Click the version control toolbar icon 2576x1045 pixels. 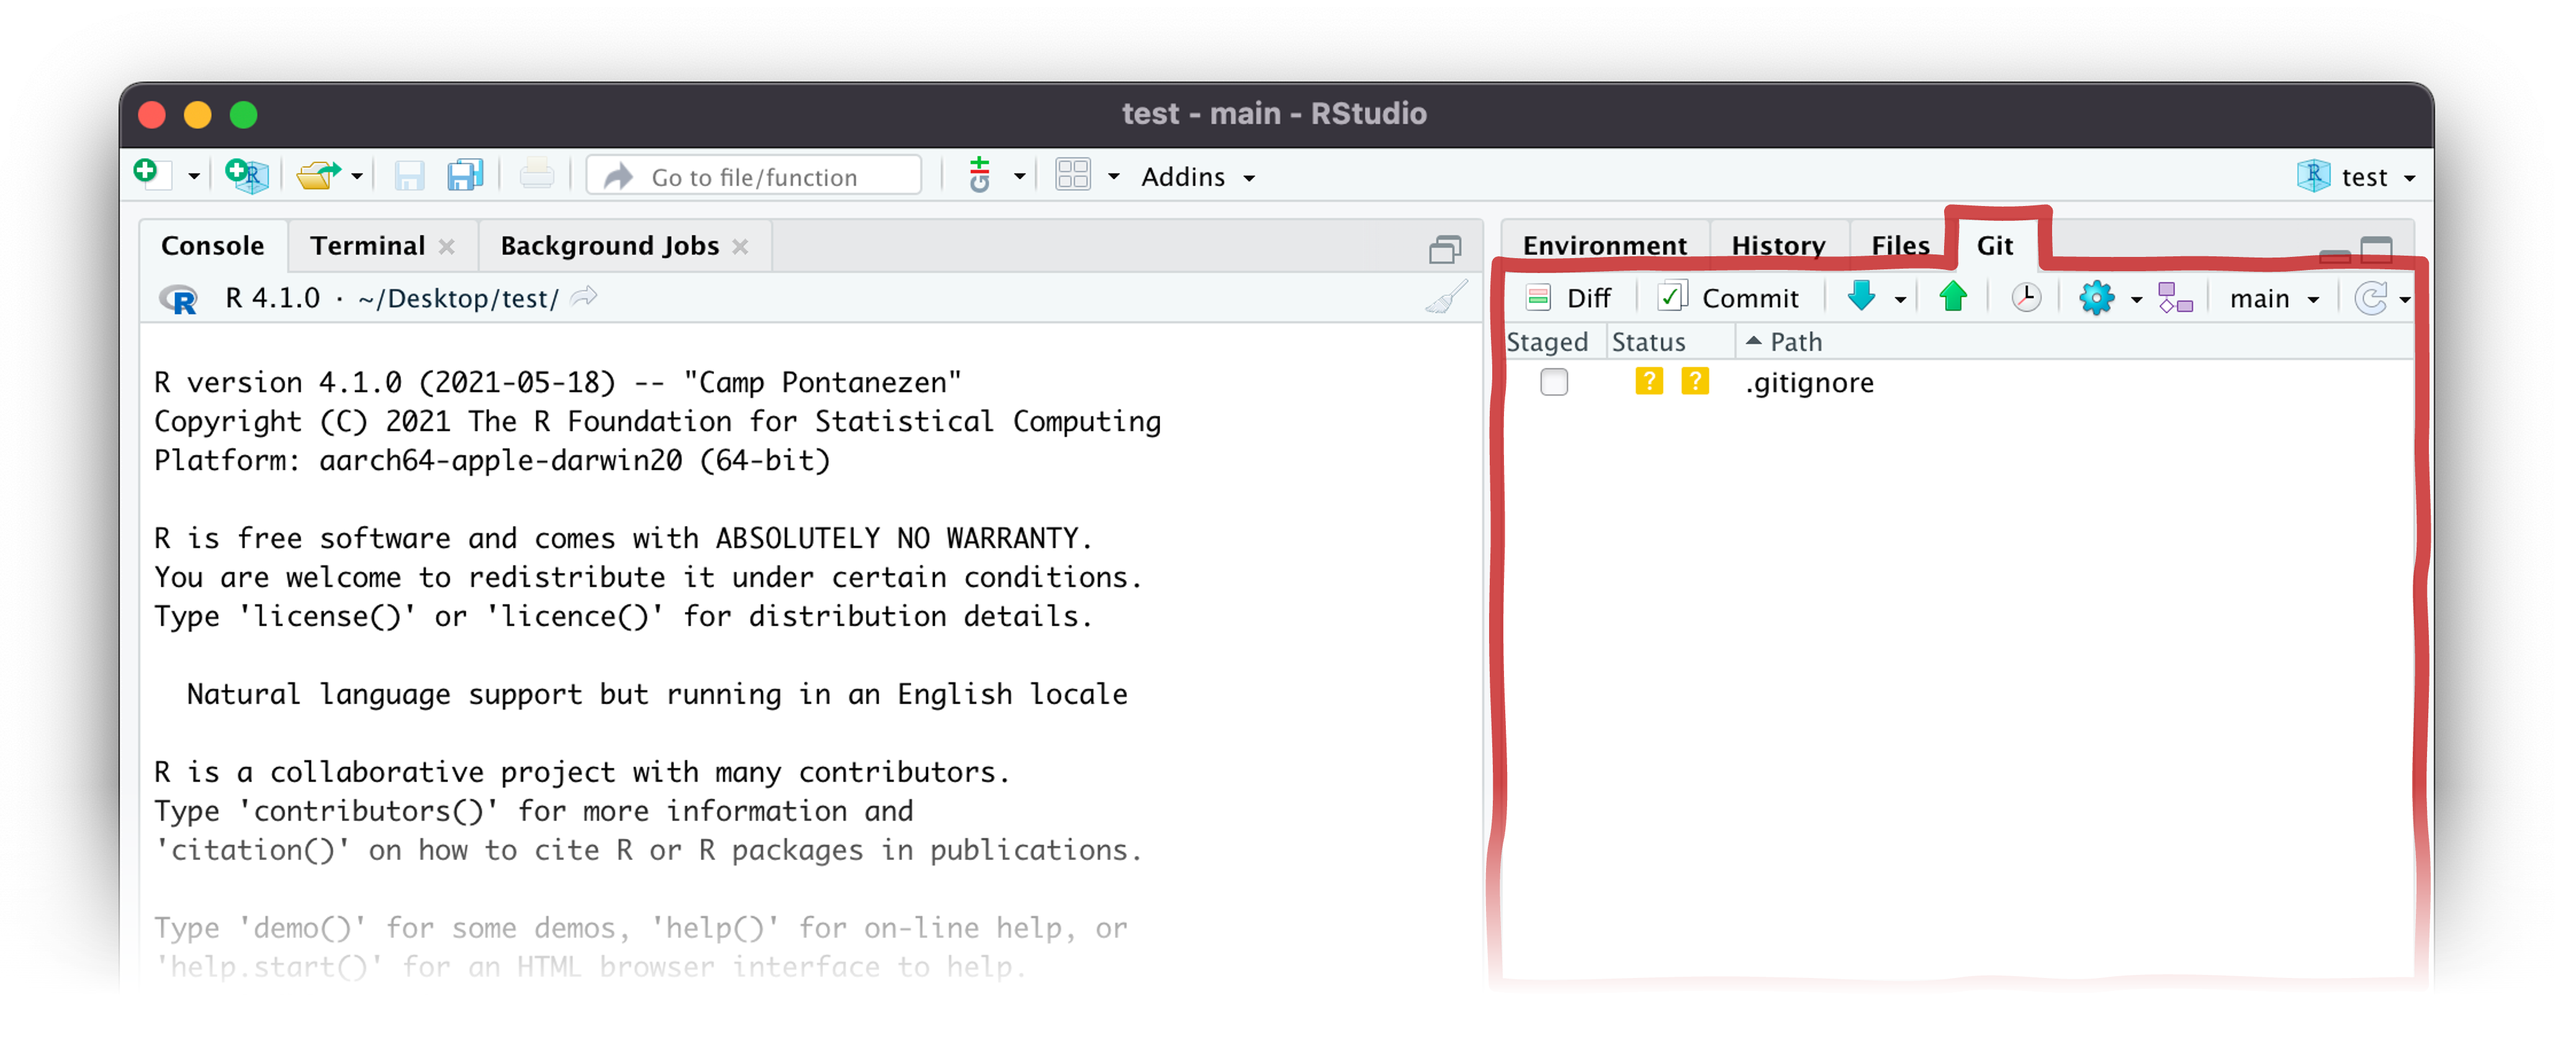point(980,175)
